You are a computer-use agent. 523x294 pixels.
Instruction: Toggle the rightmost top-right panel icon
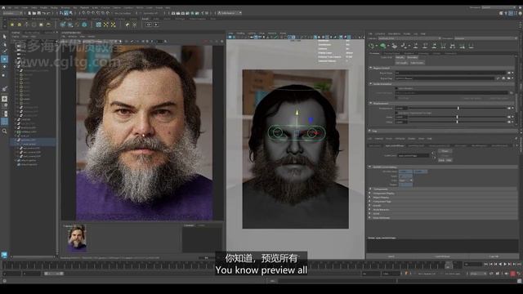[520, 13]
